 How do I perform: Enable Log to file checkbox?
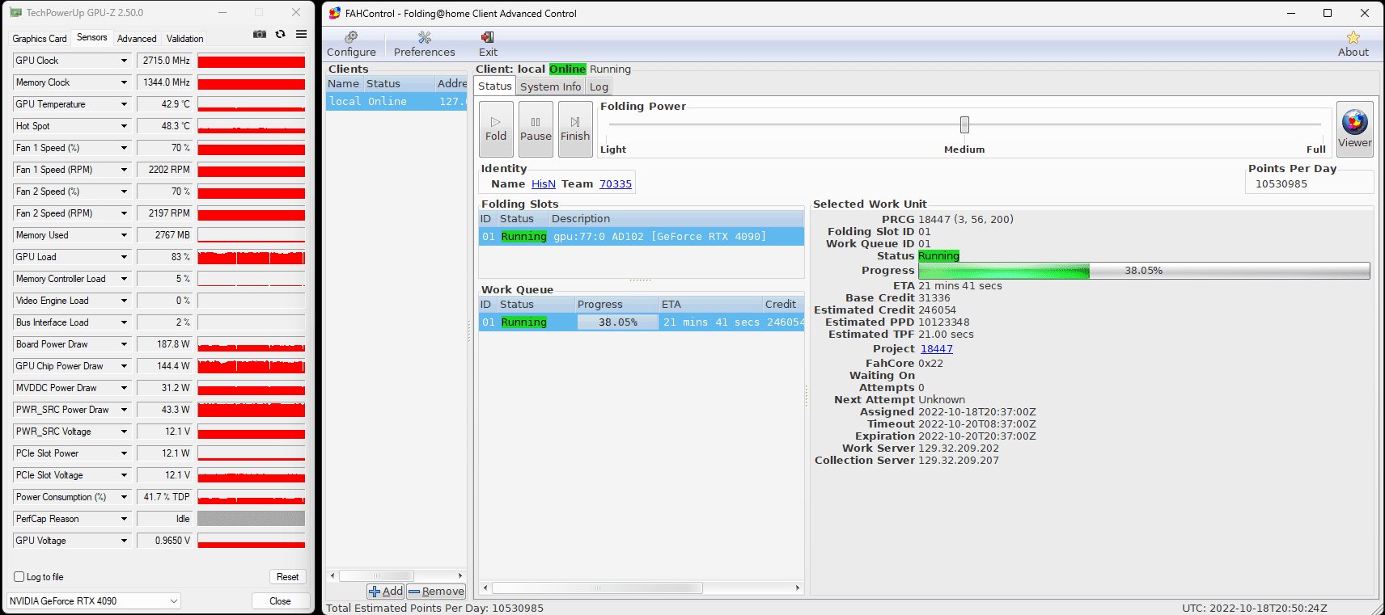[19, 577]
